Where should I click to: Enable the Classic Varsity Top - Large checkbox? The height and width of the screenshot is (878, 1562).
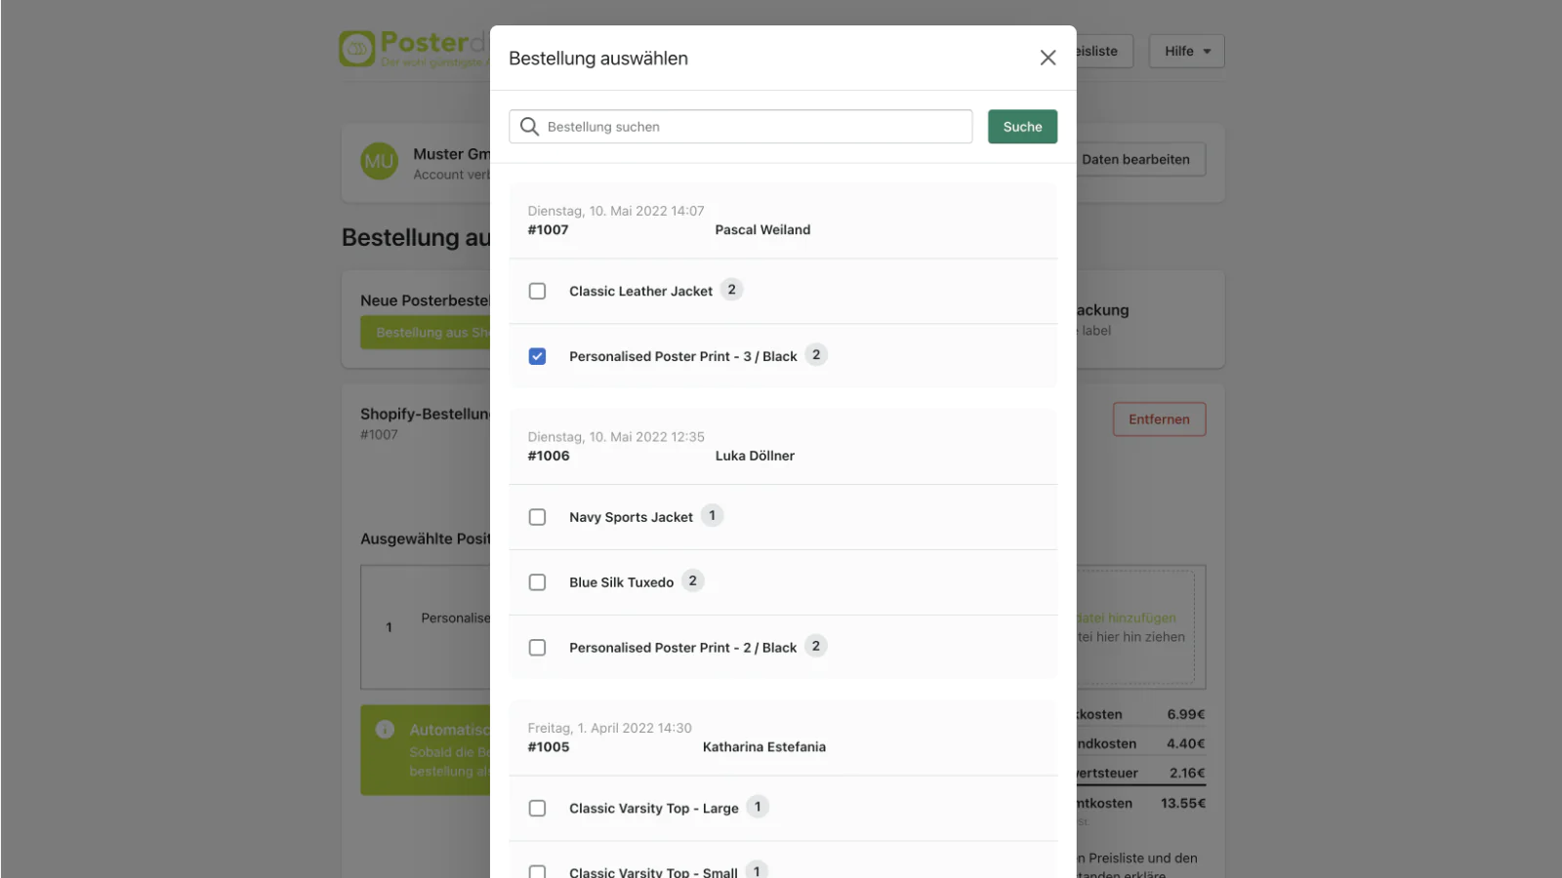click(x=537, y=808)
